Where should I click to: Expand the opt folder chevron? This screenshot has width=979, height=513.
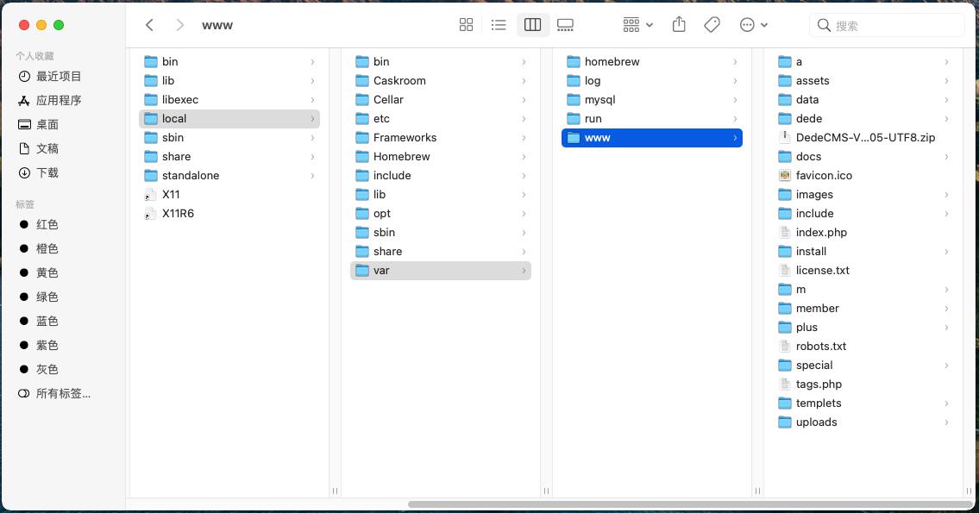point(524,214)
